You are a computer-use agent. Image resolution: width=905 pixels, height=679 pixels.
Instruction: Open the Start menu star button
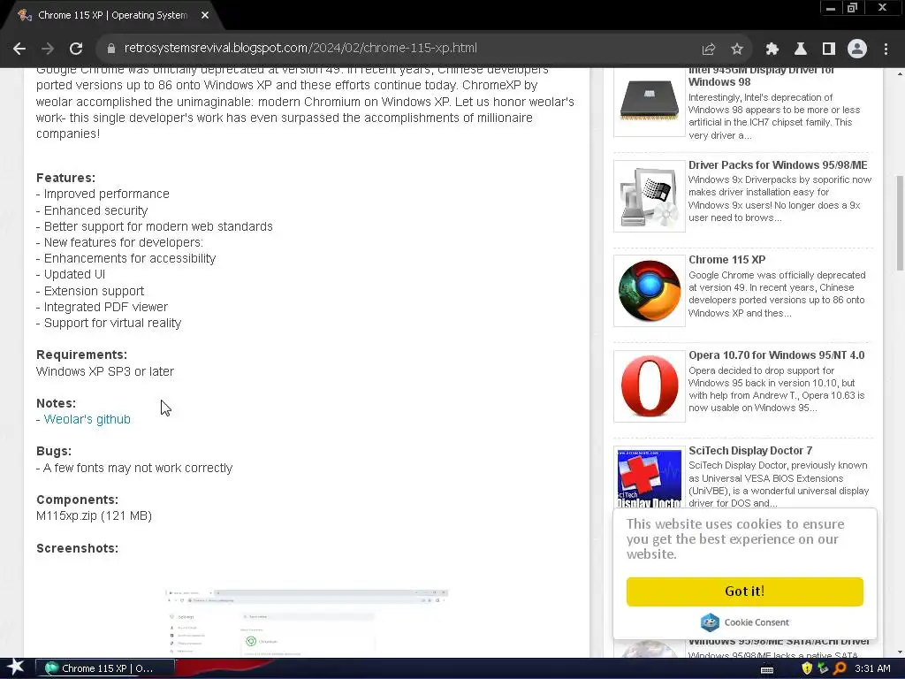point(16,668)
